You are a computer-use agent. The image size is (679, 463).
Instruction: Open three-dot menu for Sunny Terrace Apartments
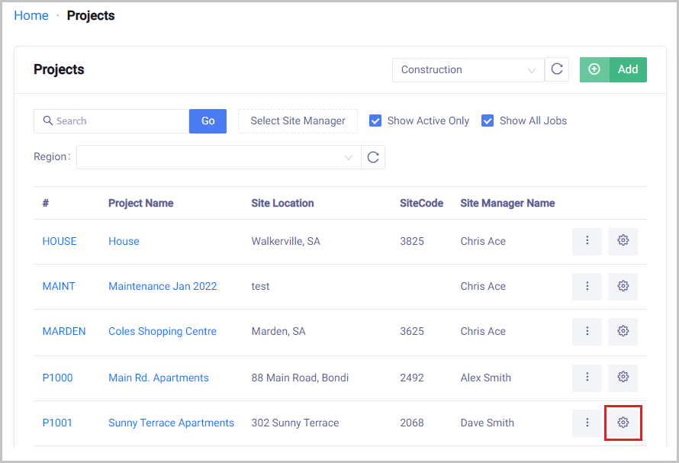587,423
